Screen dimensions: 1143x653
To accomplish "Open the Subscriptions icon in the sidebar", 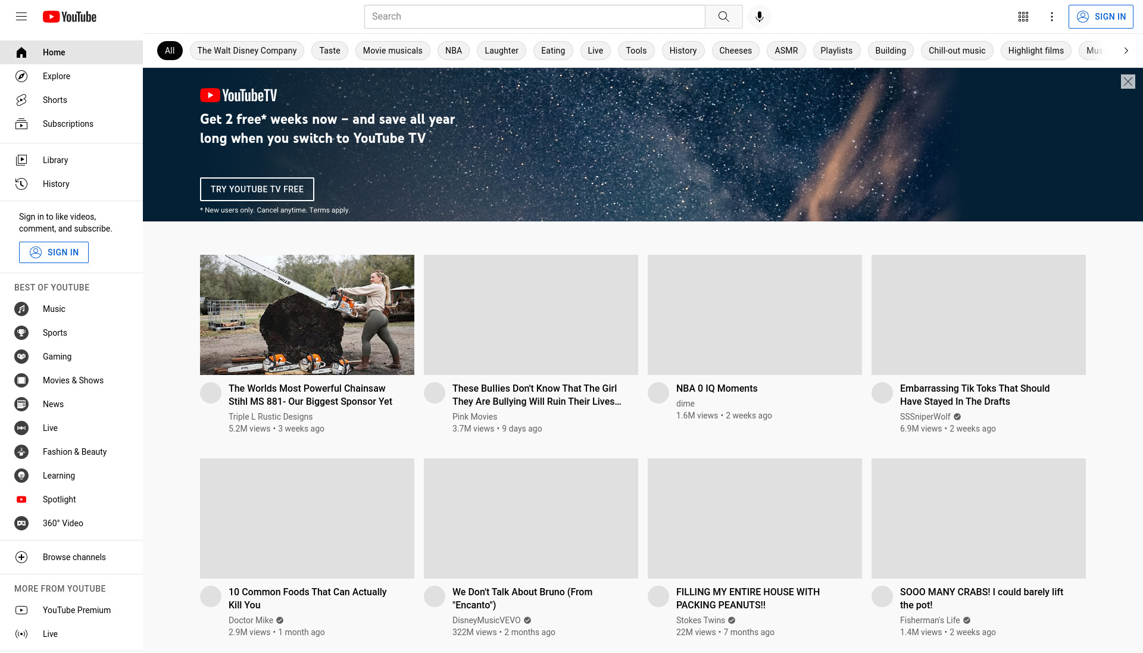I will click(x=21, y=124).
